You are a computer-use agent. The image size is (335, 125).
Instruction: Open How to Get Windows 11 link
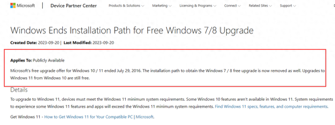(x=99, y=117)
